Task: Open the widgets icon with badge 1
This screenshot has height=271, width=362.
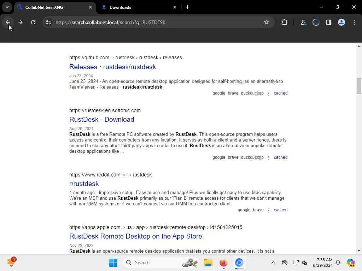Action: pos(11,262)
